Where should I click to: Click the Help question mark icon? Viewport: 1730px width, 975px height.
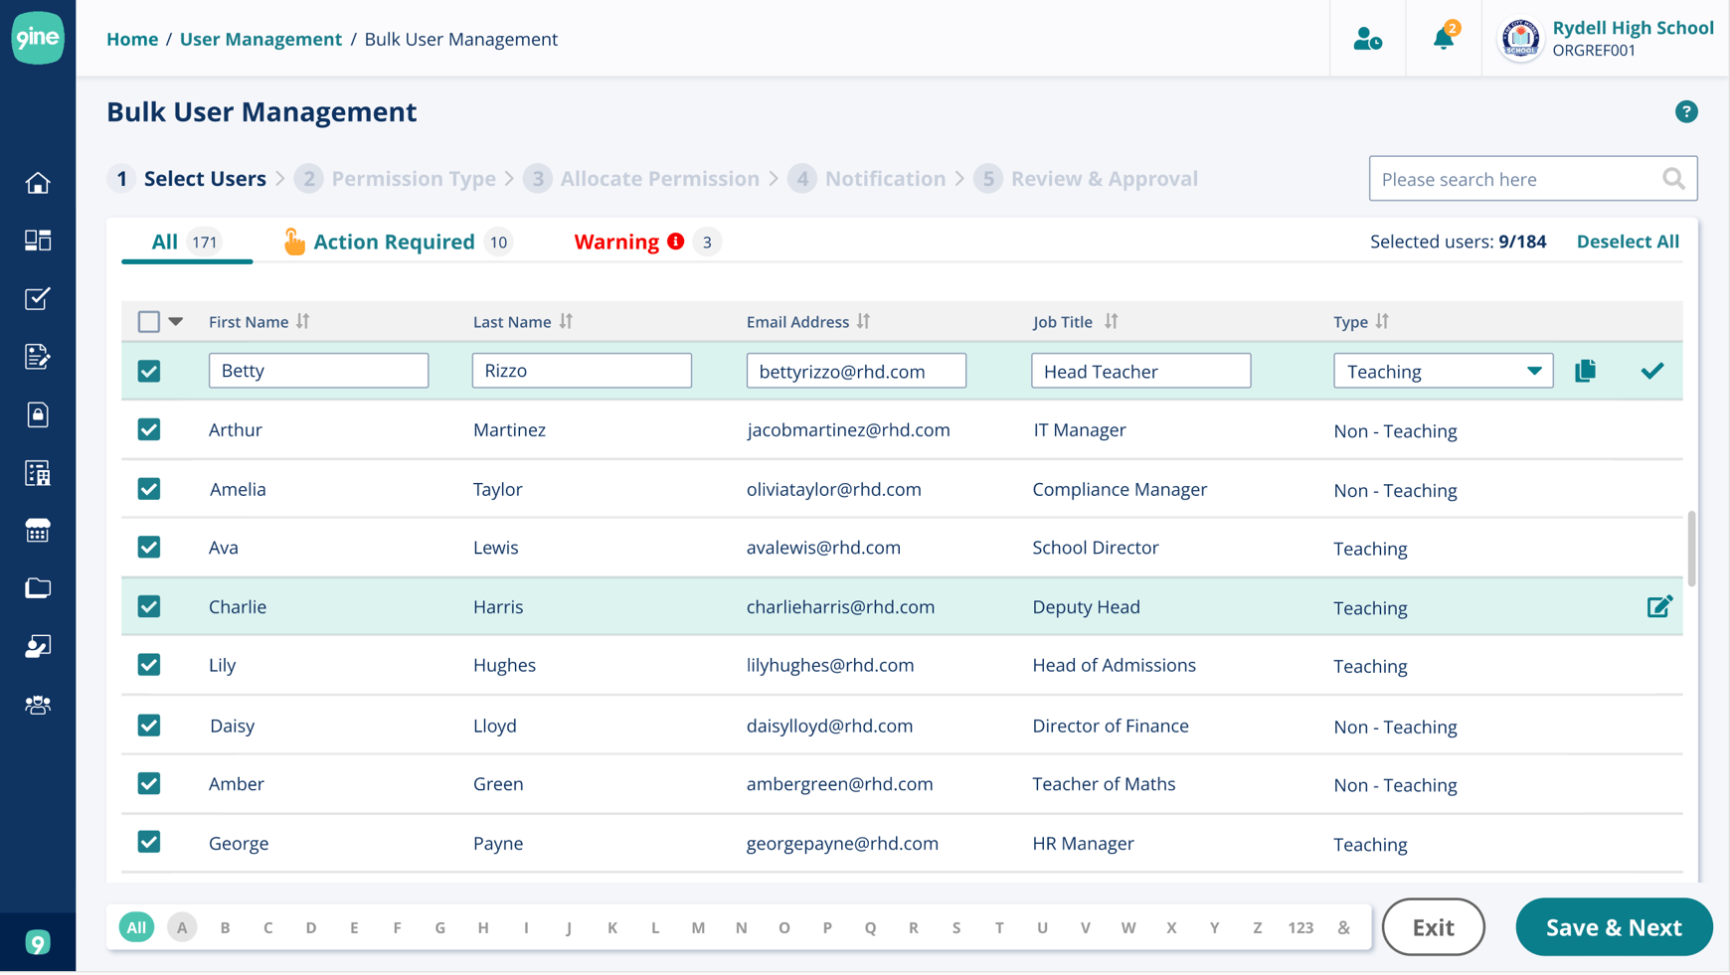pos(1686,111)
